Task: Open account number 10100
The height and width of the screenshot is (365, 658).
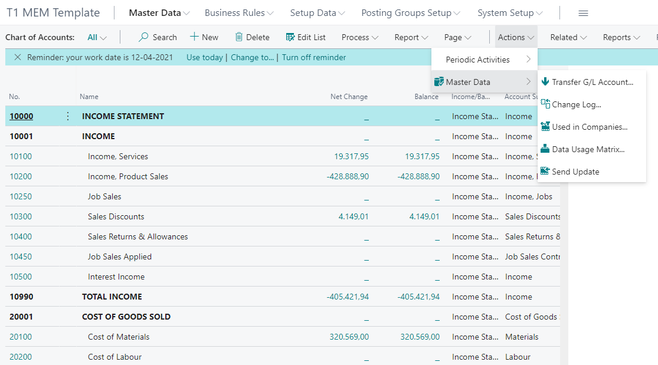Action: [21, 156]
